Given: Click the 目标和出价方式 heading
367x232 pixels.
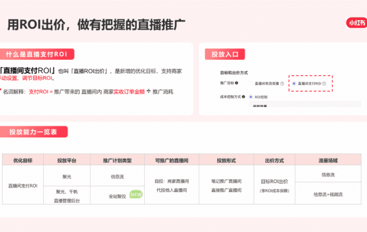Looking at the screenshot, I should point(234,73).
